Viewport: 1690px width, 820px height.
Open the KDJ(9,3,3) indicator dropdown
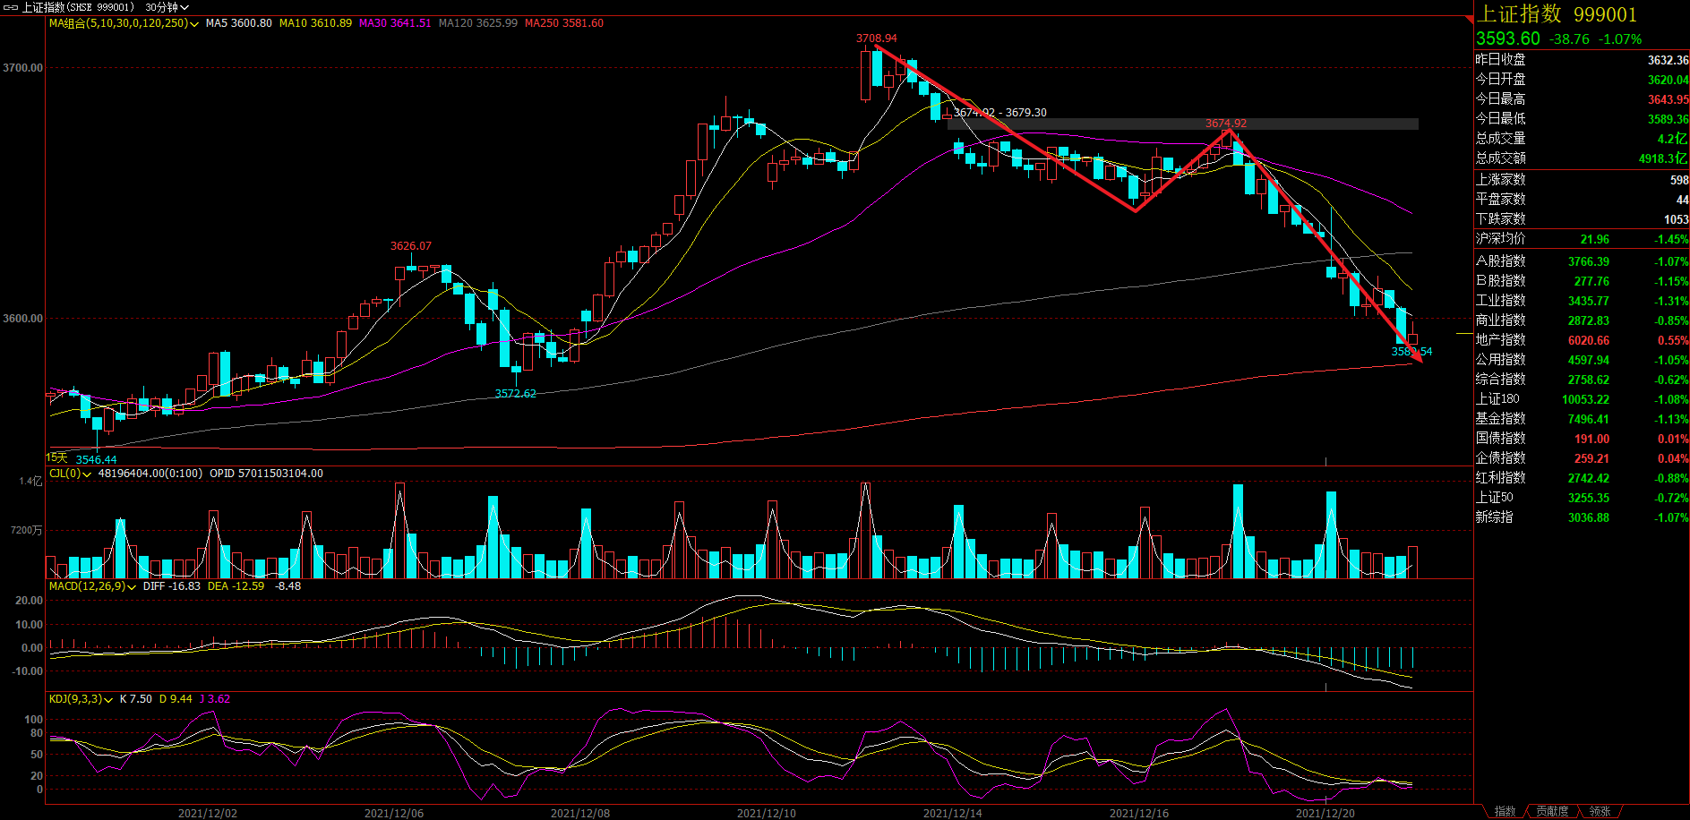pyautogui.click(x=108, y=700)
